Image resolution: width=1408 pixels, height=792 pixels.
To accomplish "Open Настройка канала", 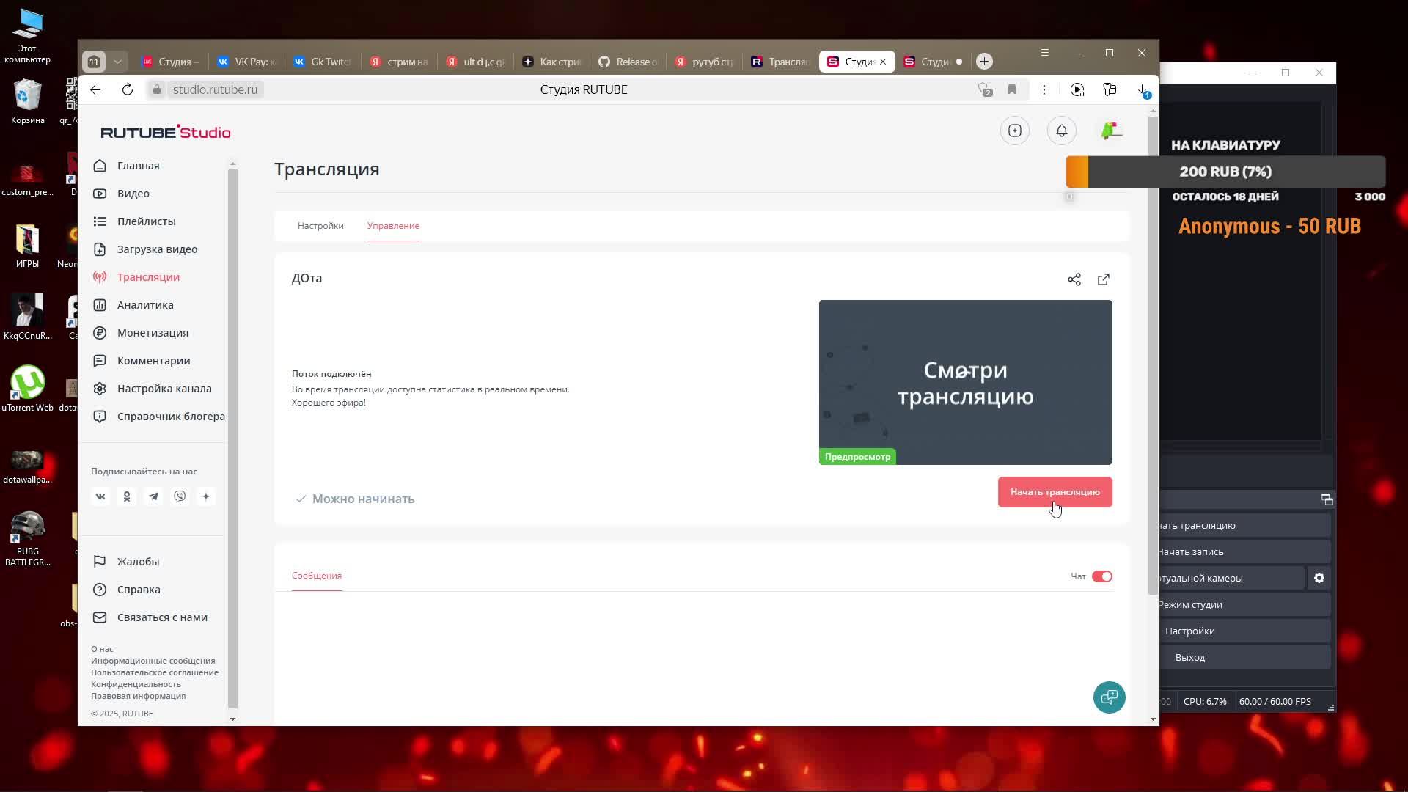I will click(164, 389).
